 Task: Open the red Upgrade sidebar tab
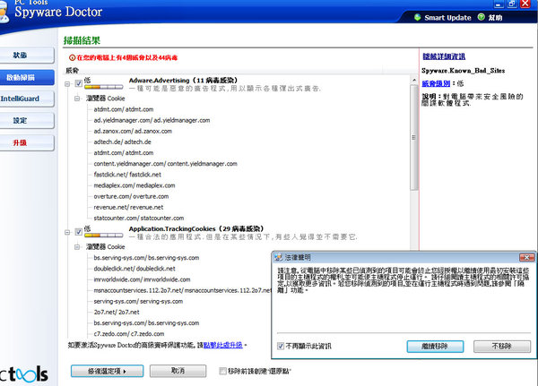pos(27,142)
